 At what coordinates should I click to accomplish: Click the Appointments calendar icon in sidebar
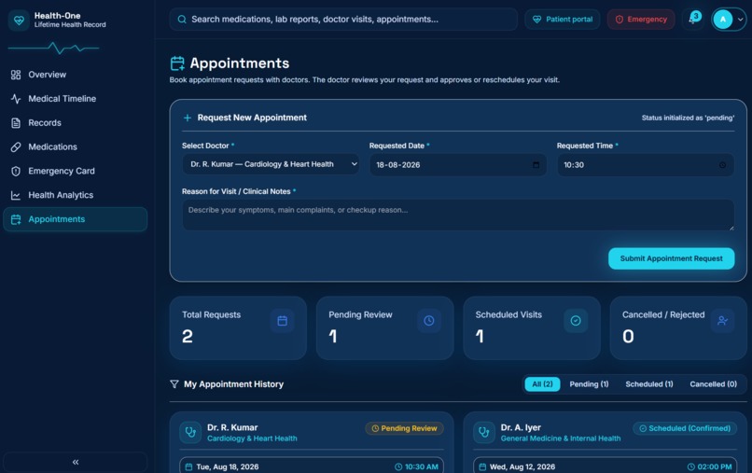pos(16,219)
